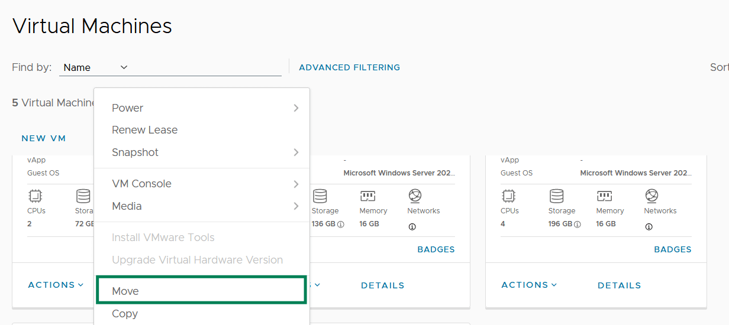Click the Storage icon above 136 GB

click(x=320, y=196)
